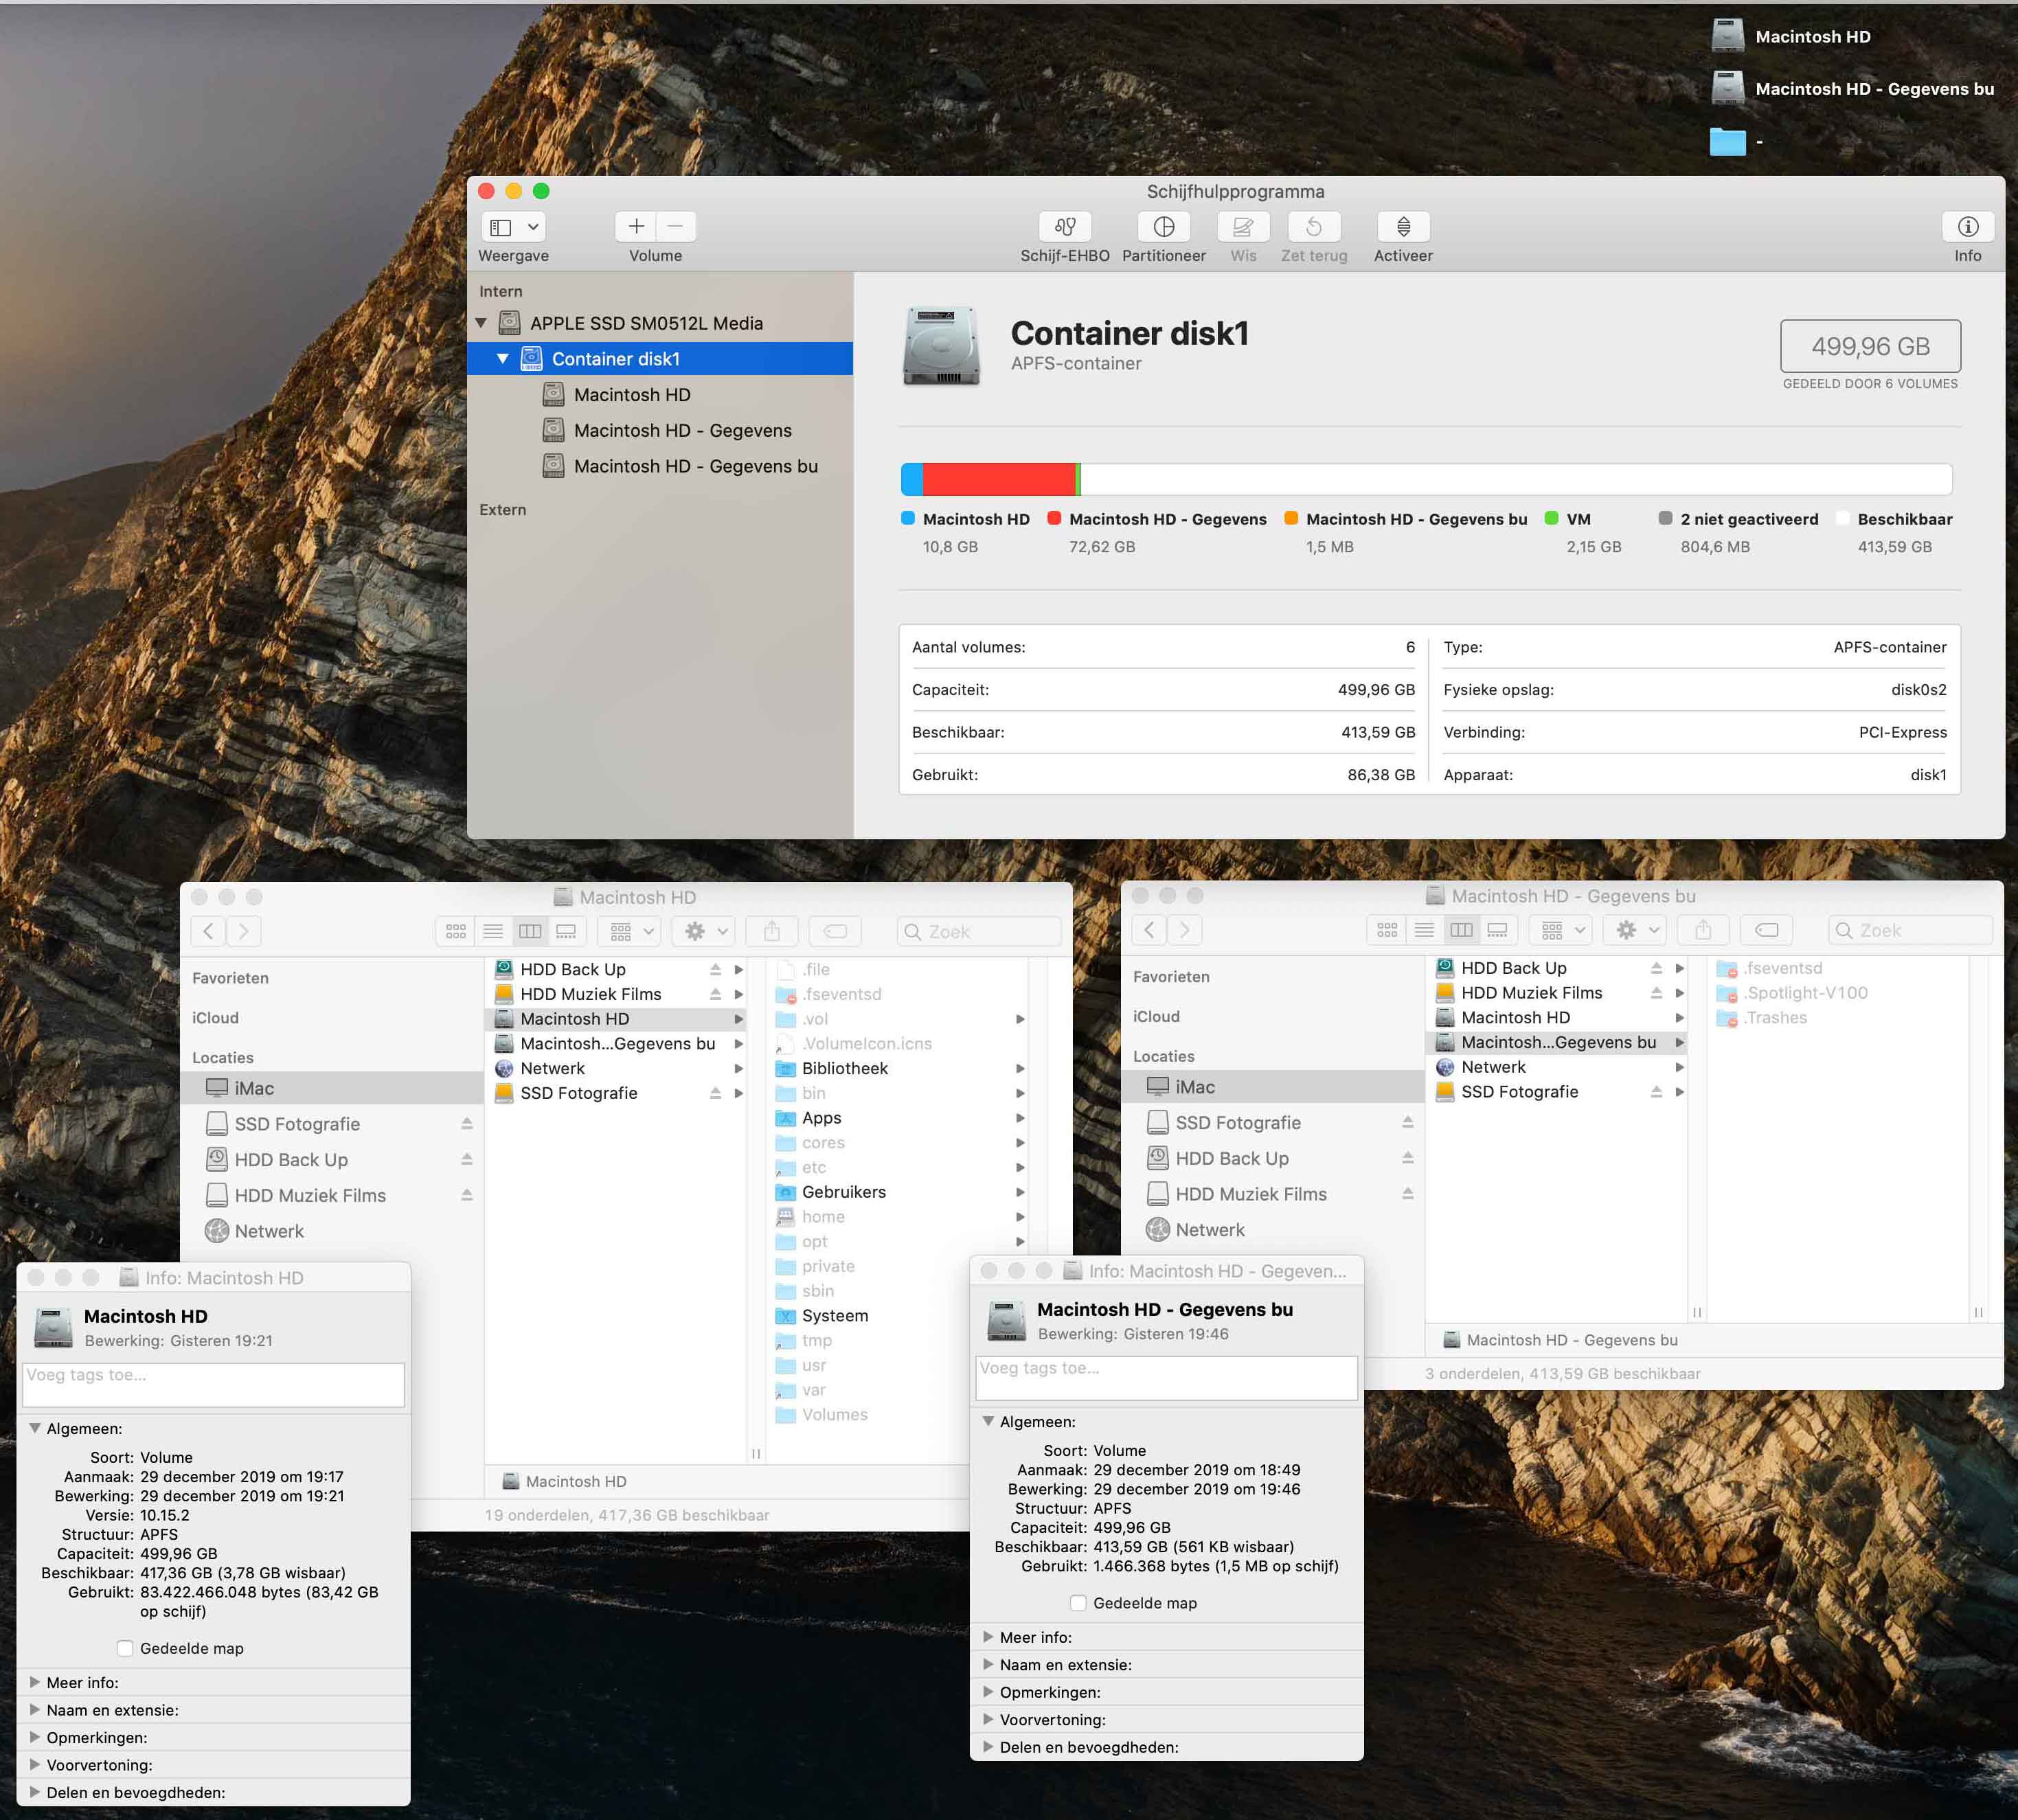Collapse APPLE SSD SM0512L Media tree
Screen dimensions: 2018x1820
[x=481, y=323]
